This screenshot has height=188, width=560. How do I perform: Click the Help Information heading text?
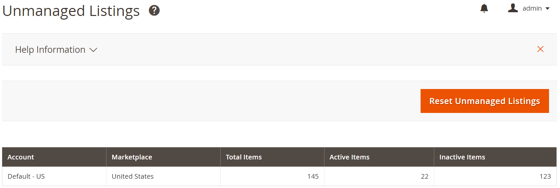pyautogui.click(x=50, y=49)
